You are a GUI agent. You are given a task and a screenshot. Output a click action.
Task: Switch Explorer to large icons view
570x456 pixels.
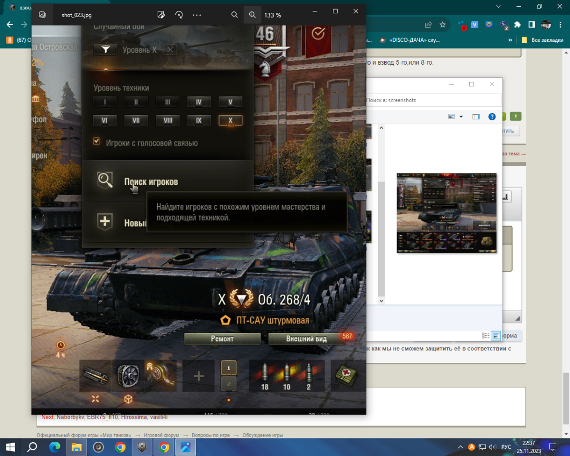(495, 335)
